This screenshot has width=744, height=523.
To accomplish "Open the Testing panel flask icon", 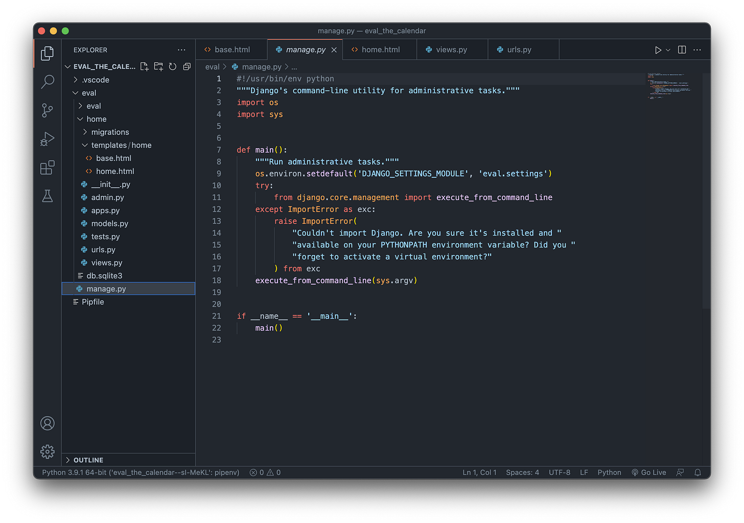I will 48,196.
